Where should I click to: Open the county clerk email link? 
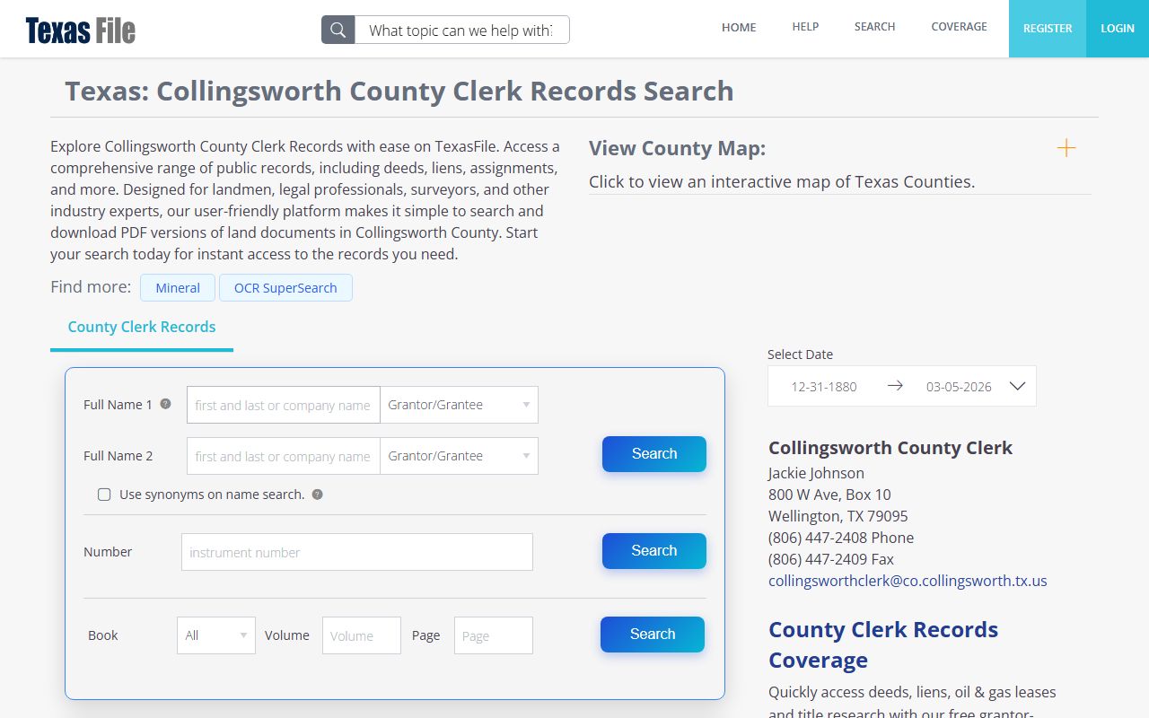pyautogui.click(x=908, y=581)
